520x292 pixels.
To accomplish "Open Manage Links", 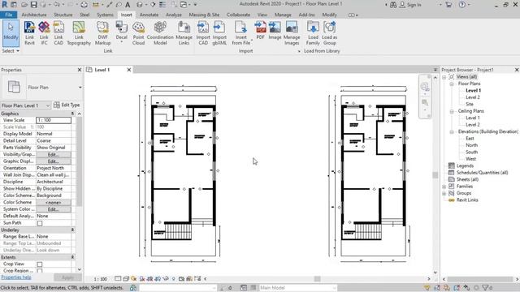I will pos(184,33).
